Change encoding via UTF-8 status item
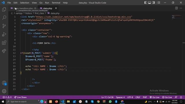Viewport: 185px width, 104px height. pyautogui.click(x=130, y=97)
